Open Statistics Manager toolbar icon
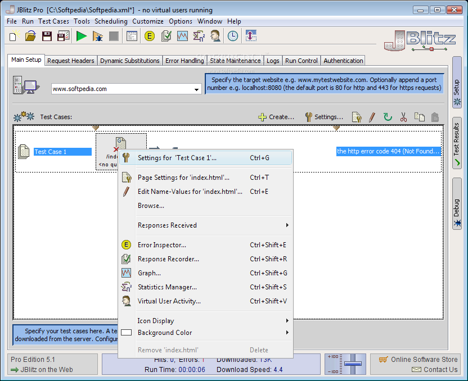The height and width of the screenshot is (381, 468). click(199, 36)
